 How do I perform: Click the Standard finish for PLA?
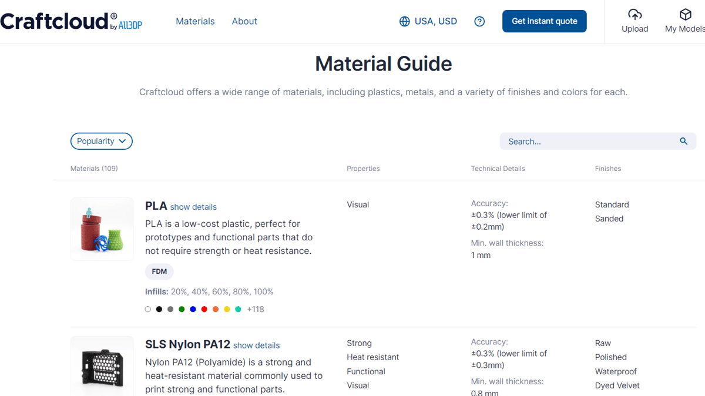pyautogui.click(x=612, y=204)
